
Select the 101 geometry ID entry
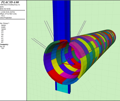[3, 48]
